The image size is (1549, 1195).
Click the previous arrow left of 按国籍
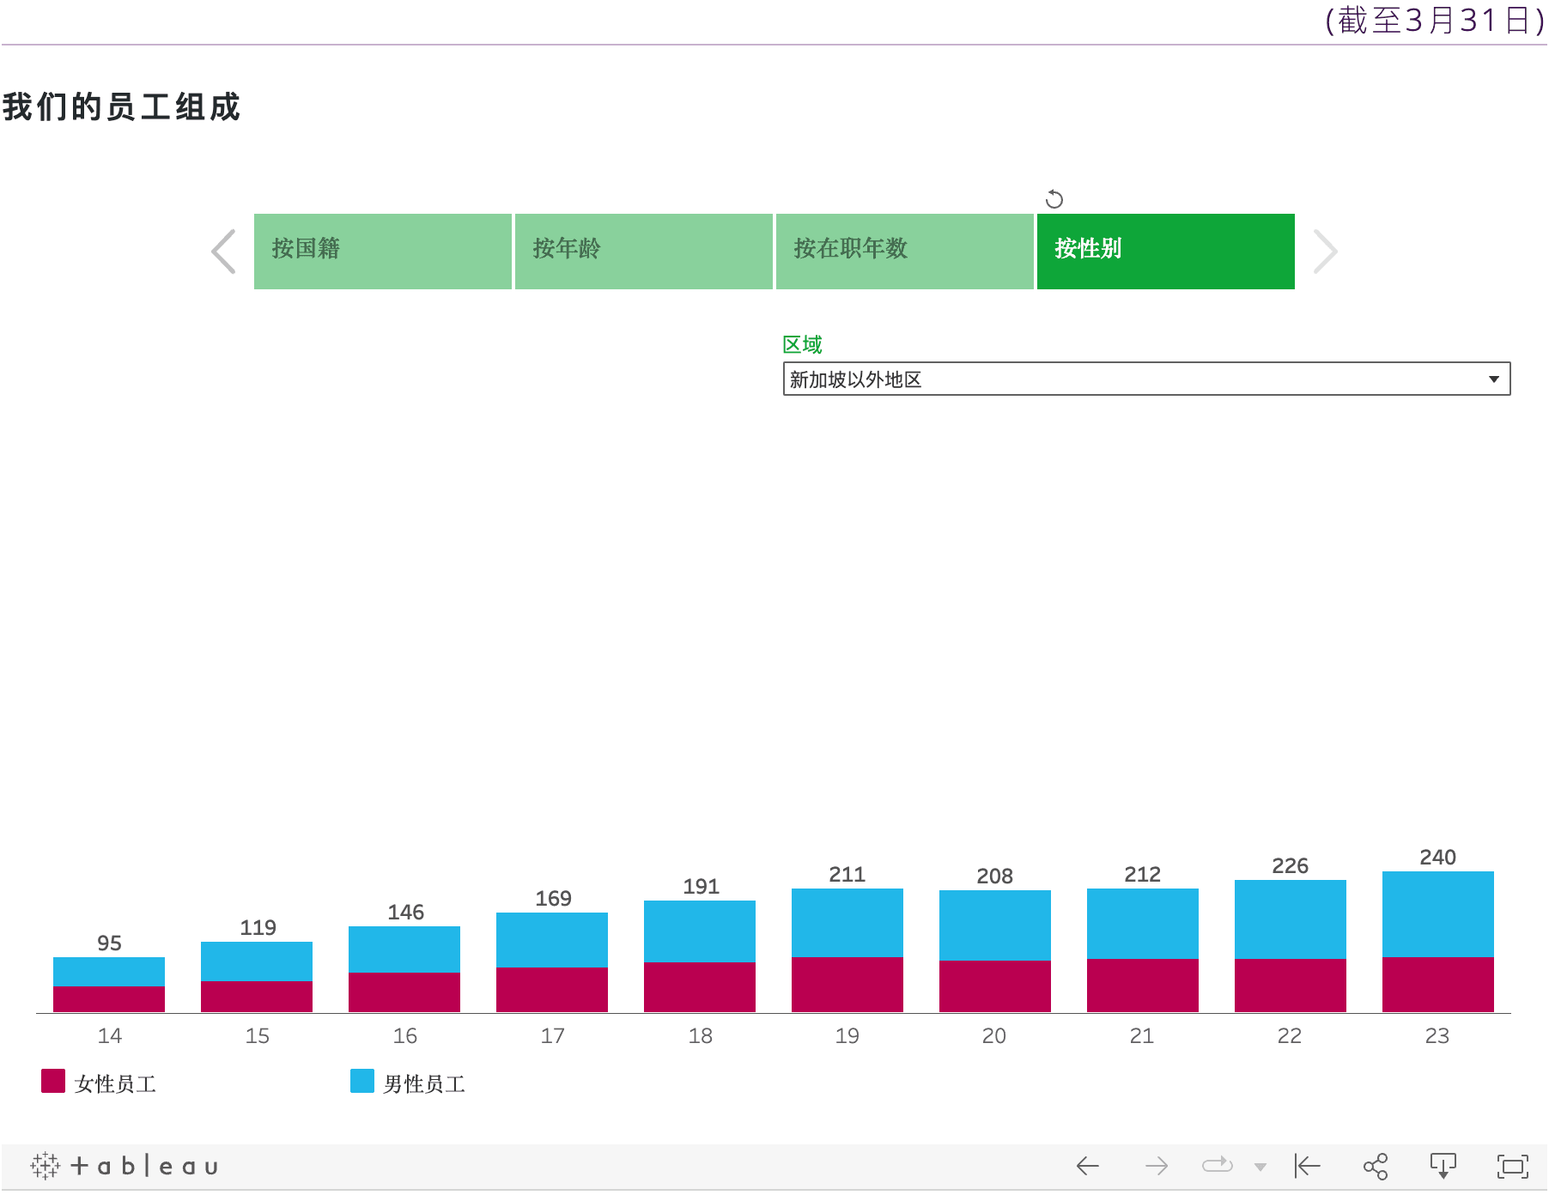224,252
